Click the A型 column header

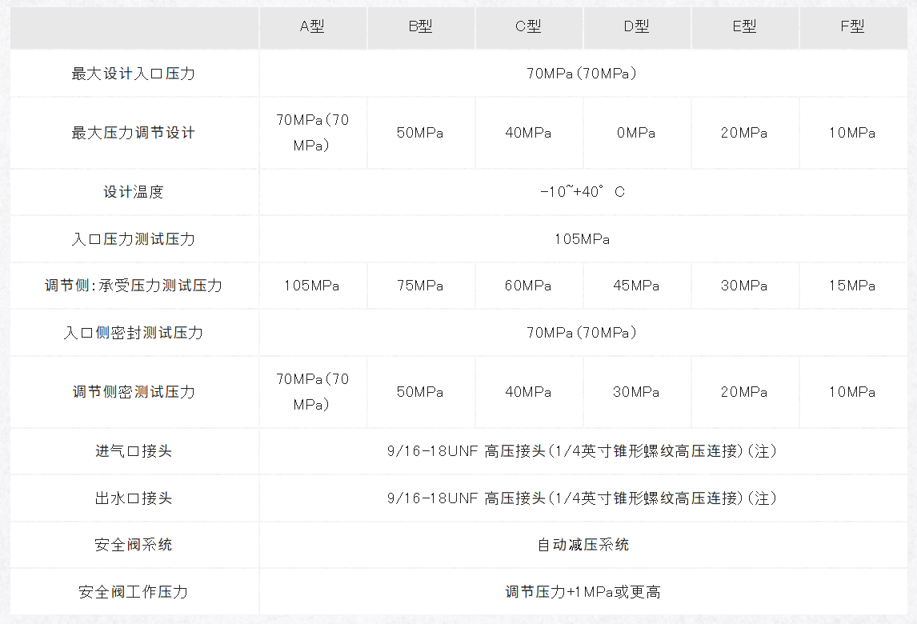[312, 26]
